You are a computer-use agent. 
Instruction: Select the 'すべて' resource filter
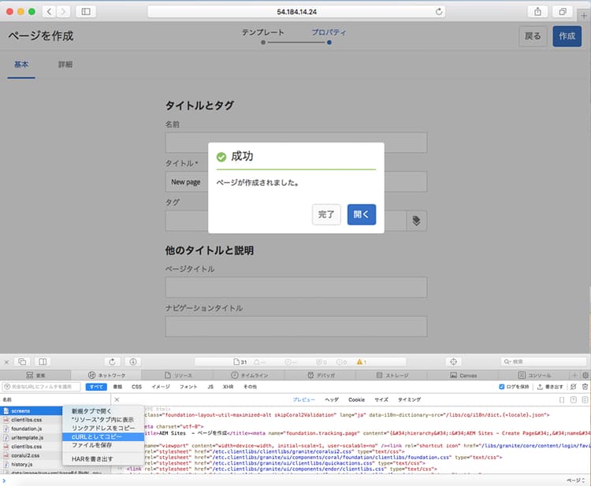tap(96, 387)
